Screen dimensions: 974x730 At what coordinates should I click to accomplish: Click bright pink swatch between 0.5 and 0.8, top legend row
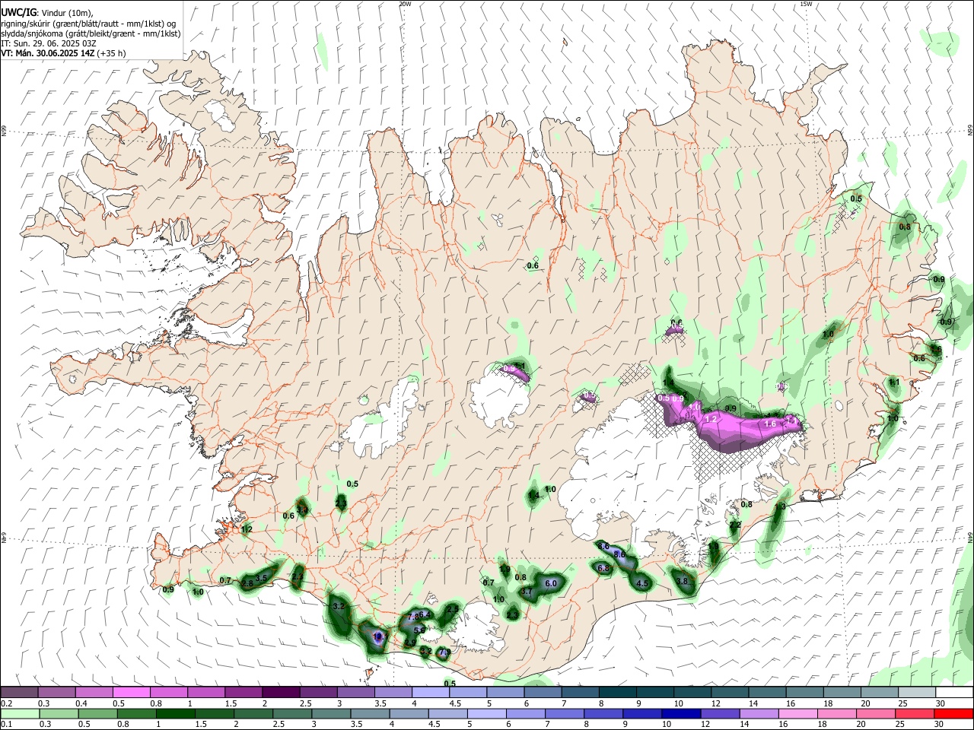(132, 692)
